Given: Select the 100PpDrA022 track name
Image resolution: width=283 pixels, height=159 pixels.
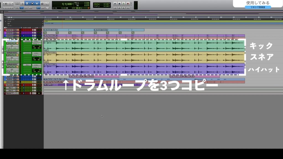Looking at the screenshot, I should [x=12, y=53].
